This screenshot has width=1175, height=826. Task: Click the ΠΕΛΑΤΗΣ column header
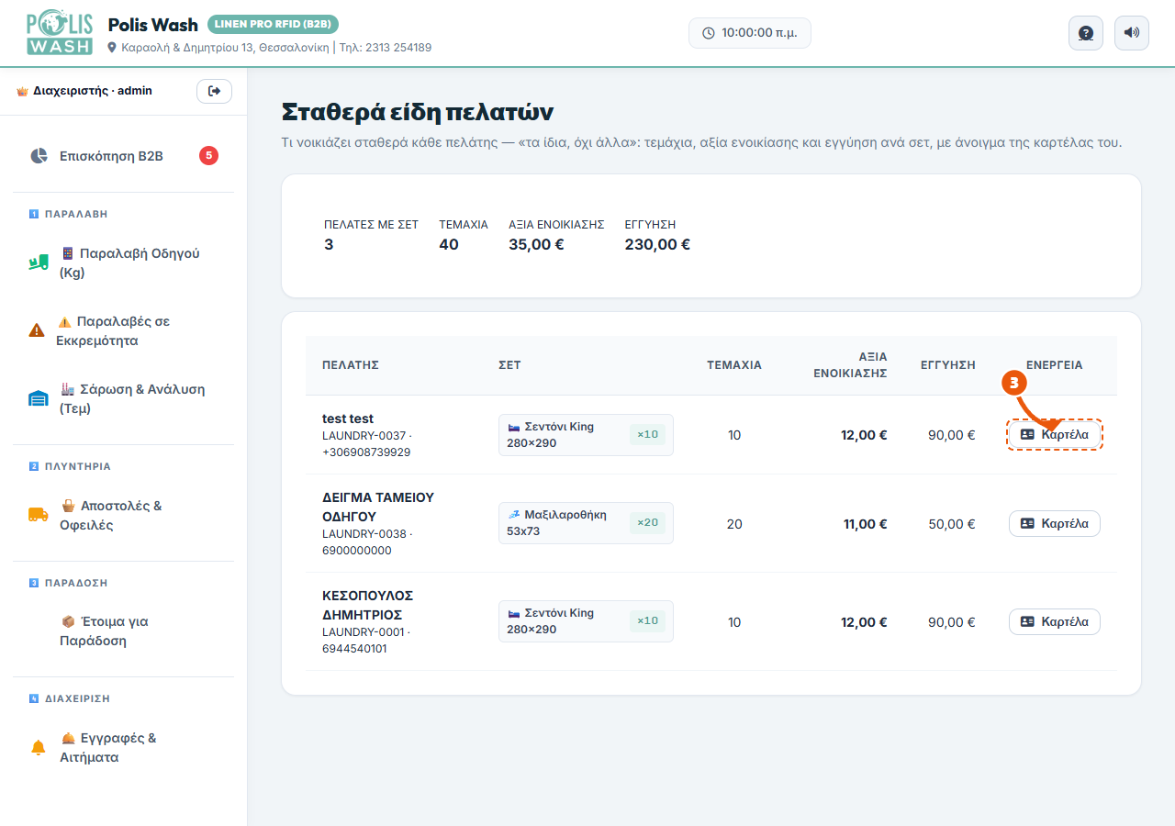[351, 365]
